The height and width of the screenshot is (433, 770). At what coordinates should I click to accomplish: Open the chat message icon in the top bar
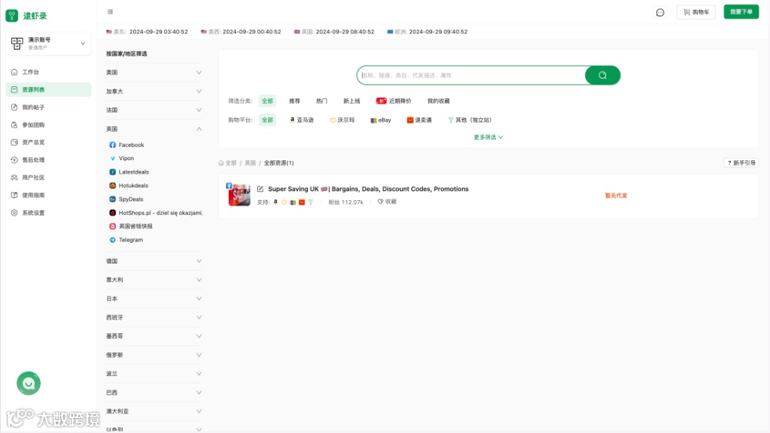pyautogui.click(x=660, y=12)
